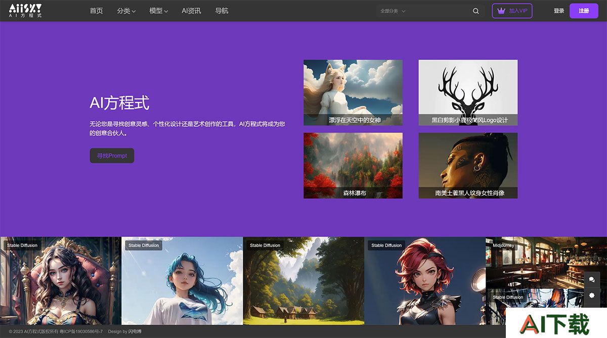Open the 森林瀑布 image card
This screenshot has width=607, height=338.
[x=353, y=165]
